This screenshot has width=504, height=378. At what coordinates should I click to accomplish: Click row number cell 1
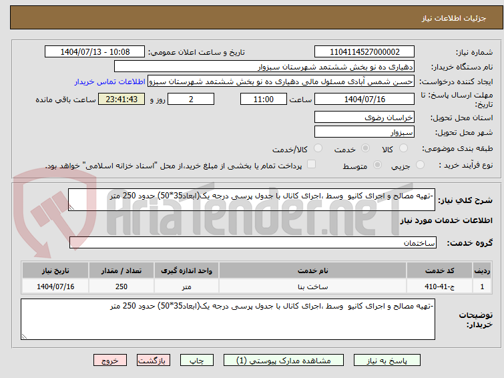point(482,287)
